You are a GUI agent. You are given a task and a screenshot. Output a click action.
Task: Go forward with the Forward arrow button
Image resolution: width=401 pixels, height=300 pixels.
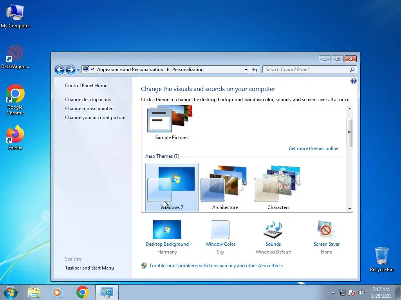click(x=70, y=70)
